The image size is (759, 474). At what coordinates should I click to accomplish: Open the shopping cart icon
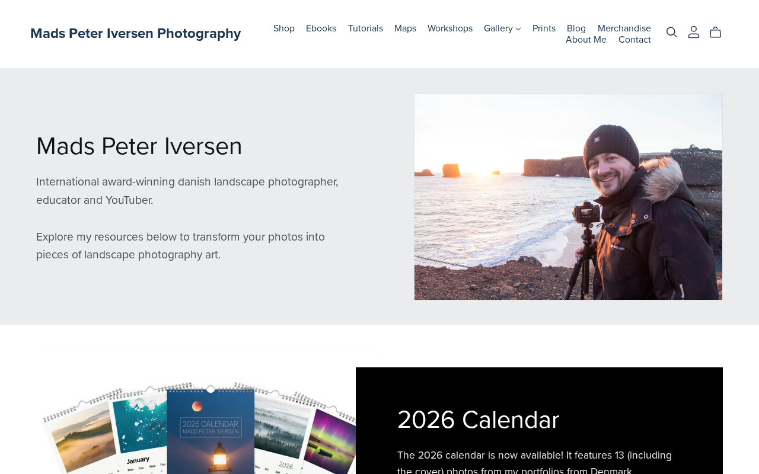(x=716, y=33)
